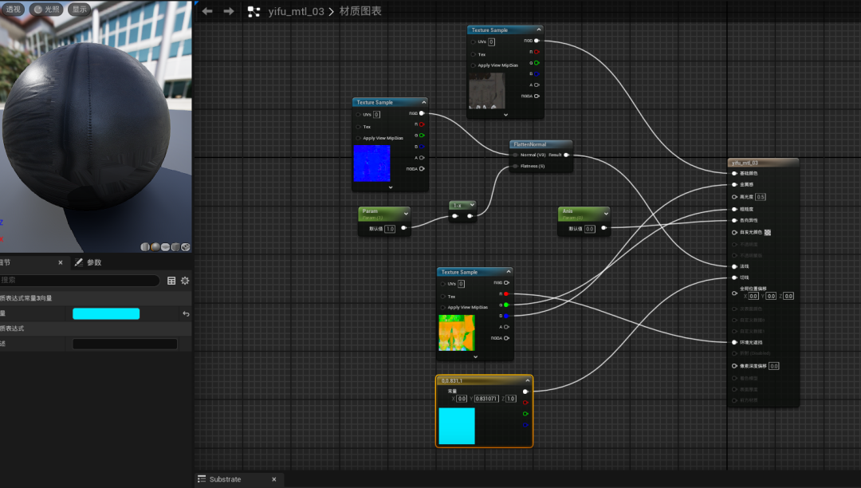The height and width of the screenshot is (488, 861).
Task: Hide preview under gray texture thumbnail
Action: 505,115
